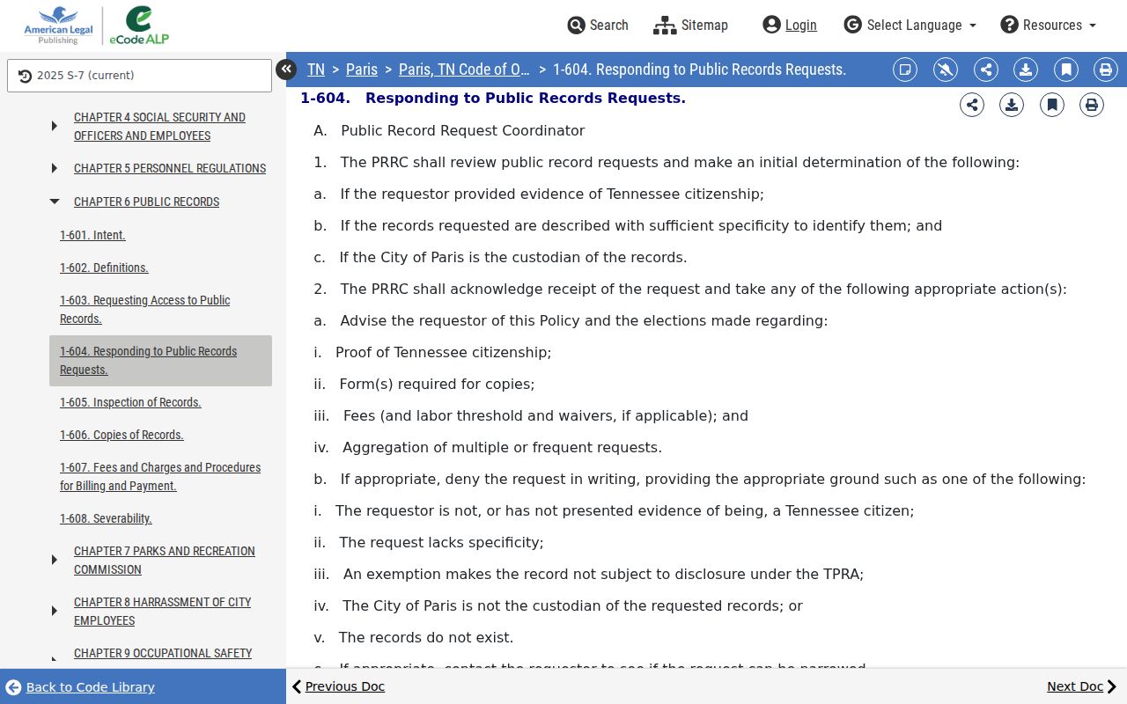
Task: Open the Select Language dropdown
Action: (x=910, y=26)
